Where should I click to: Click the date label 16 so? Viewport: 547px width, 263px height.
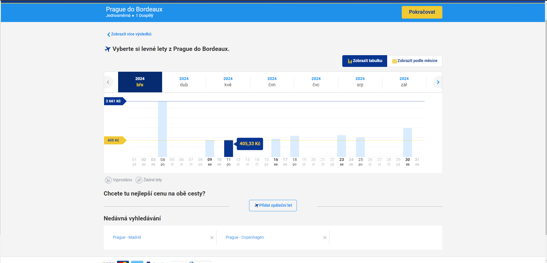(x=276, y=162)
